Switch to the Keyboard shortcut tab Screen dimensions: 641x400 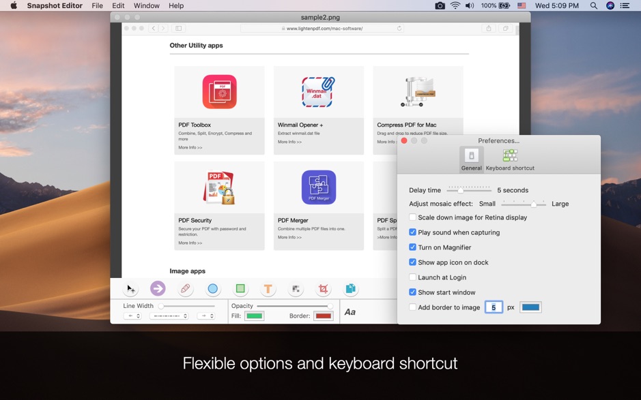(509, 159)
